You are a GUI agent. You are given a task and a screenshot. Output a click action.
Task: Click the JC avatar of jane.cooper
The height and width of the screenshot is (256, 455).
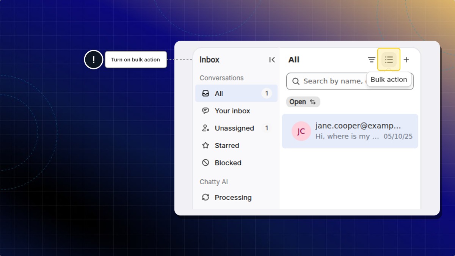click(301, 131)
